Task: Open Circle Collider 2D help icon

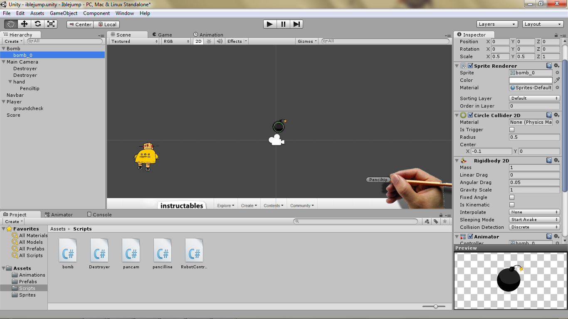Action: pos(549,115)
